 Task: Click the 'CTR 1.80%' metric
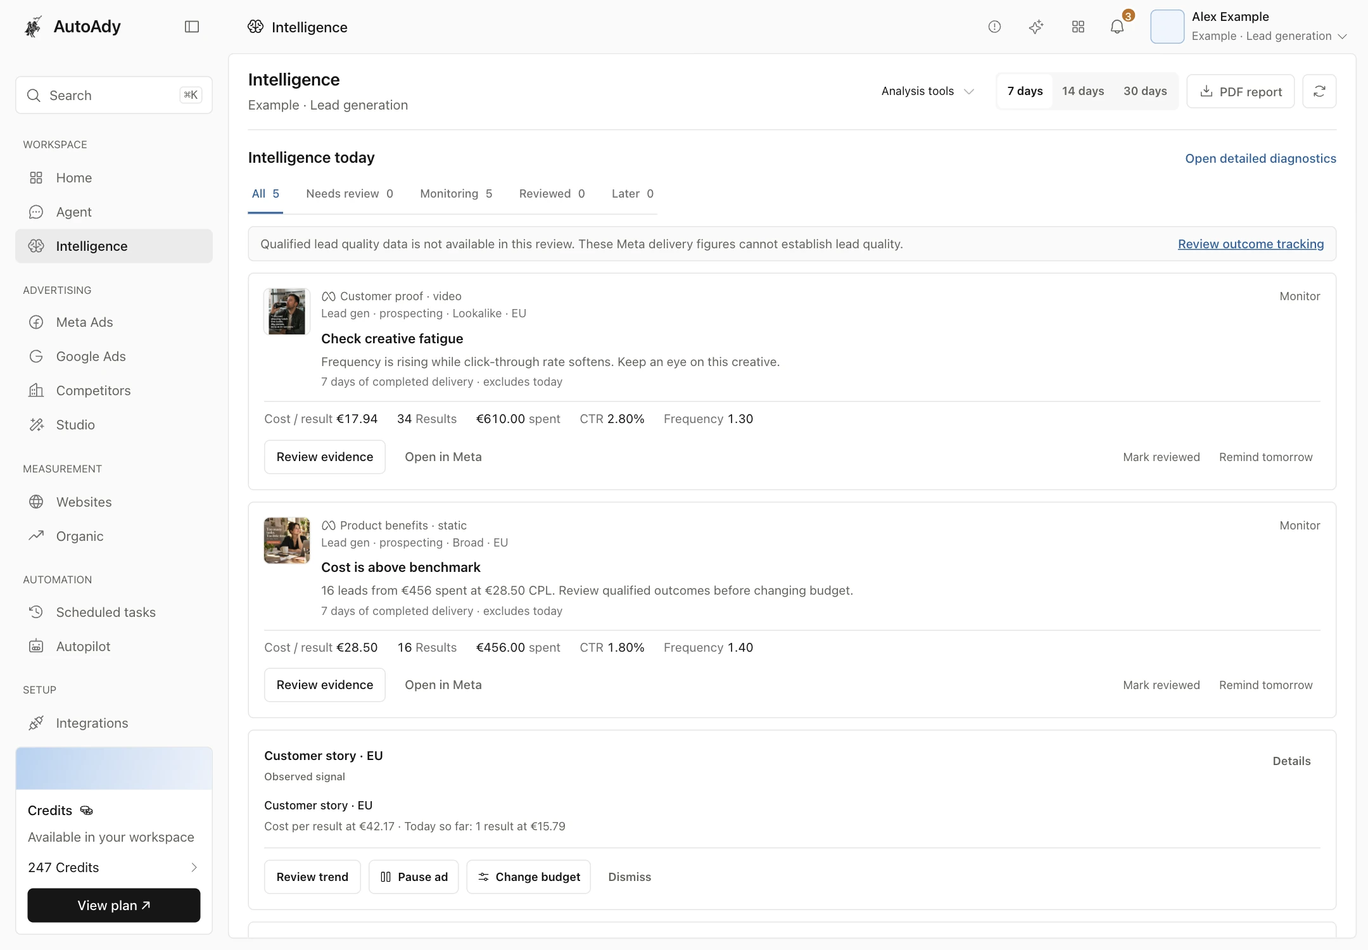[612, 647]
